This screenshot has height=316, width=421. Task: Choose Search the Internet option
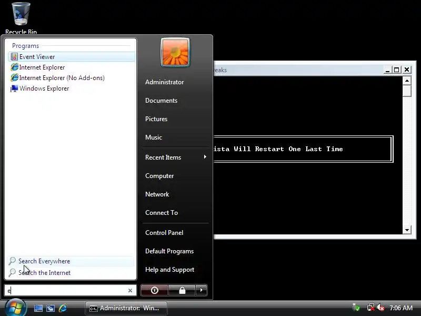[71, 272]
